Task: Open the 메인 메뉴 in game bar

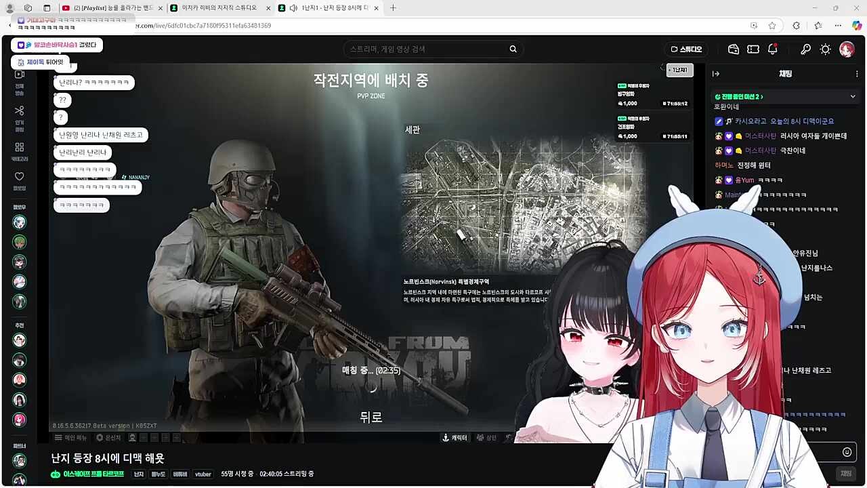Action: point(72,438)
